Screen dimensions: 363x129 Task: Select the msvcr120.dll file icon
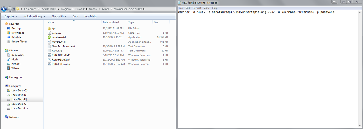(49, 42)
